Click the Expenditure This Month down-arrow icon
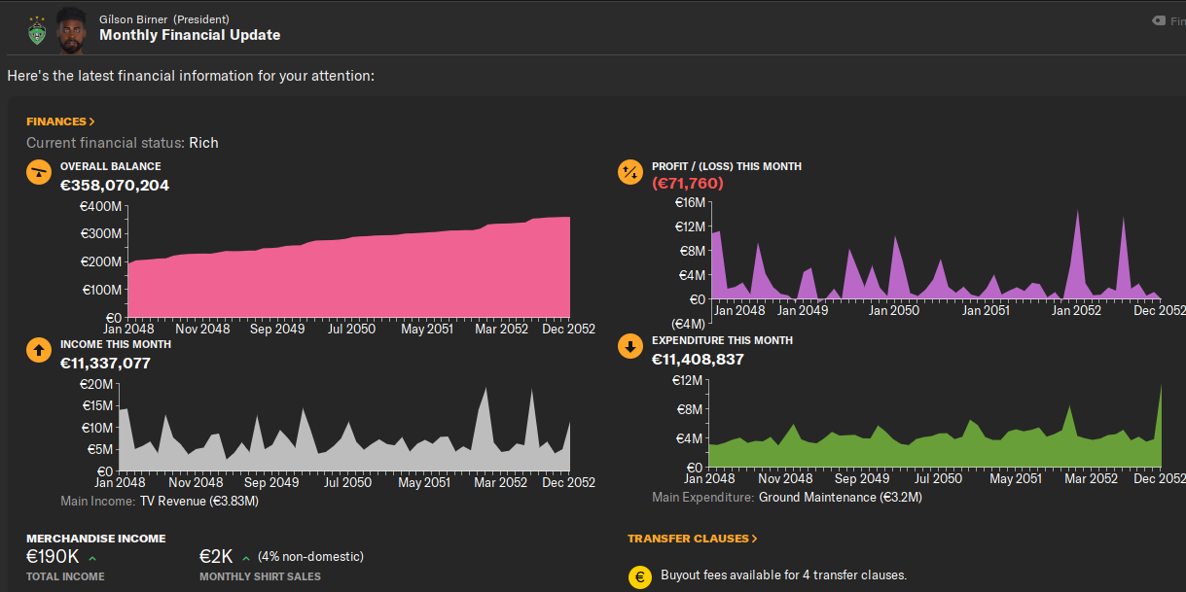Image resolution: width=1186 pixels, height=592 pixels. coord(630,347)
